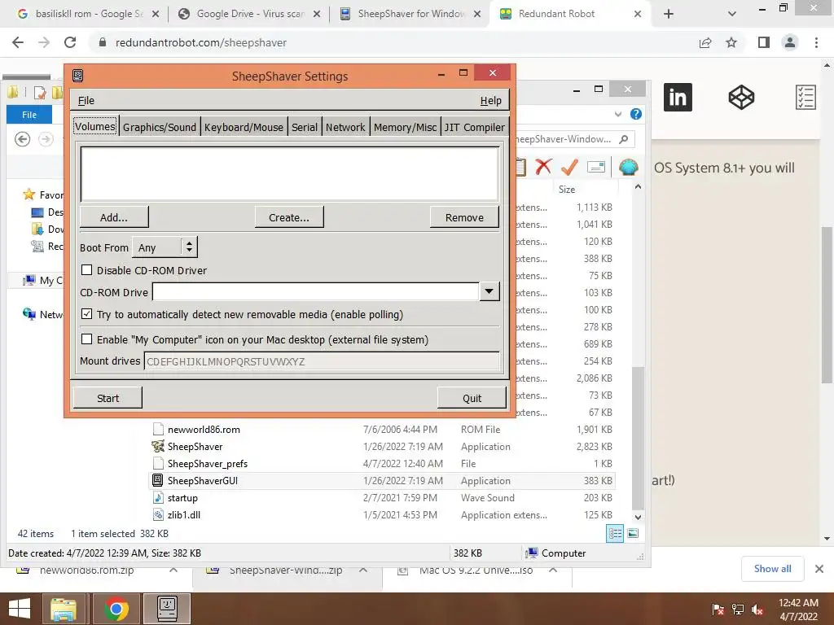This screenshot has width=834, height=625.
Task: Switch Explorer to large icons view
Action: (633, 533)
